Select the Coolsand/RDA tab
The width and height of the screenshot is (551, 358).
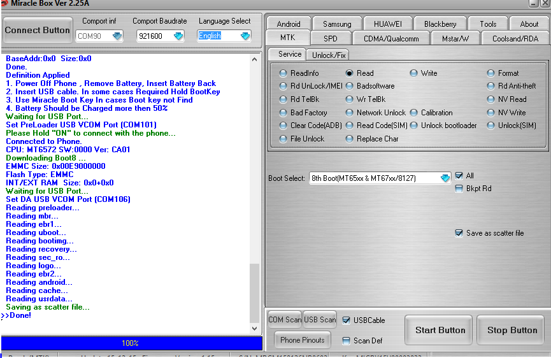coord(515,38)
